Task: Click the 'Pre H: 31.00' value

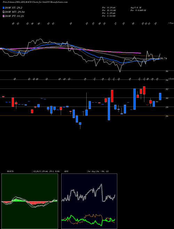Action: 109,10
